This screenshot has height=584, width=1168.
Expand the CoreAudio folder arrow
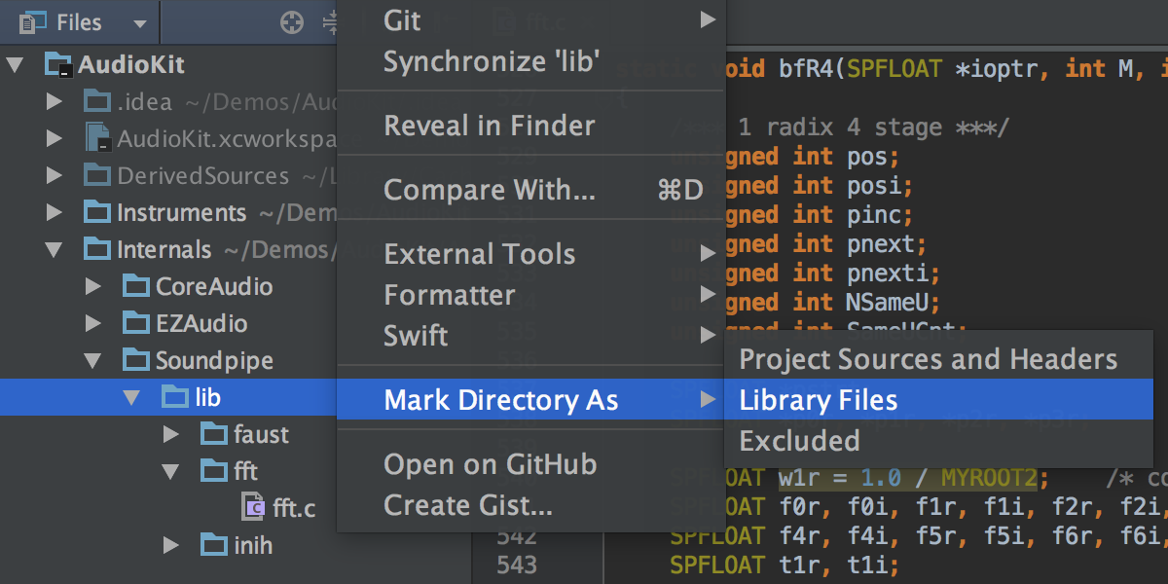tap(93, 286)
